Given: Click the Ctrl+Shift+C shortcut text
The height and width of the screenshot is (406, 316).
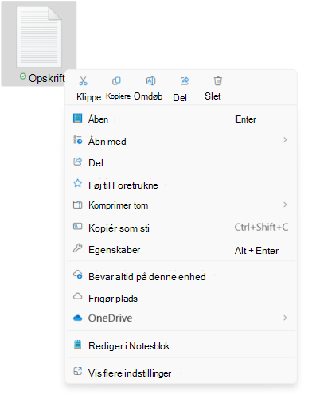Looking at the screenshot, I should 261,227.
